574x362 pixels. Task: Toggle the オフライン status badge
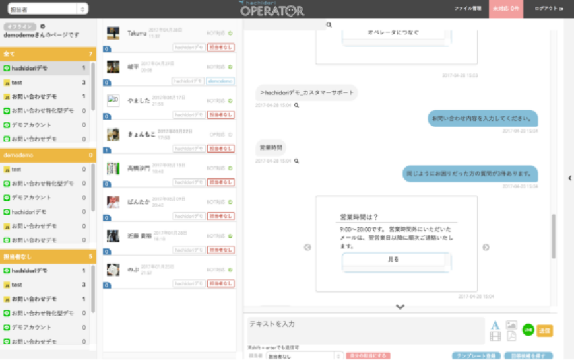(20, 26)
